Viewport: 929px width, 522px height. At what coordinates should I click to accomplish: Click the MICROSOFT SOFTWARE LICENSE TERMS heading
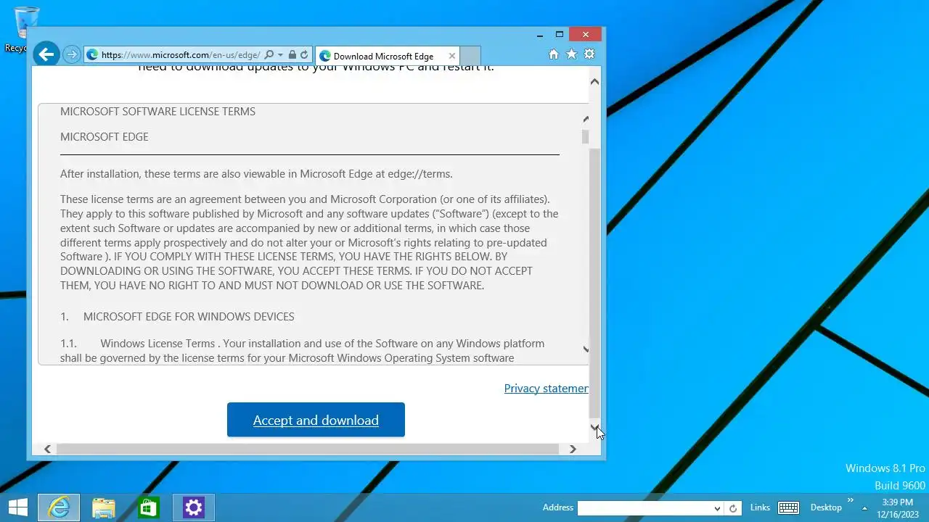(x=157, y=112)
